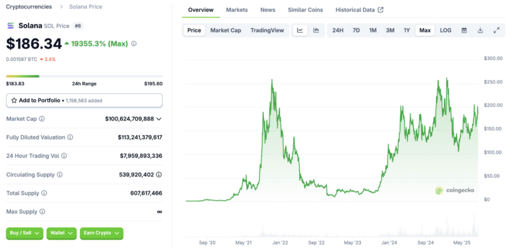This screenshot has width=528, height=248.
Task: Click external link icon next to Historical Data
Action: [381, 10]
